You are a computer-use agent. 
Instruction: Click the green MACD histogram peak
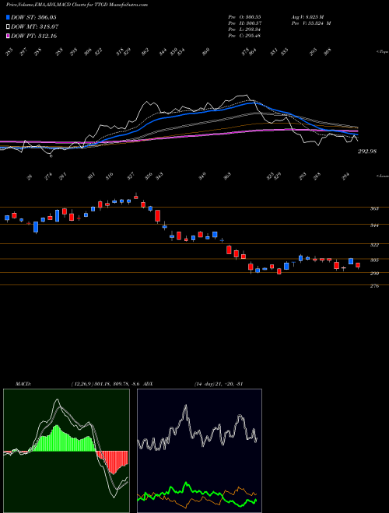pos(58,438)
